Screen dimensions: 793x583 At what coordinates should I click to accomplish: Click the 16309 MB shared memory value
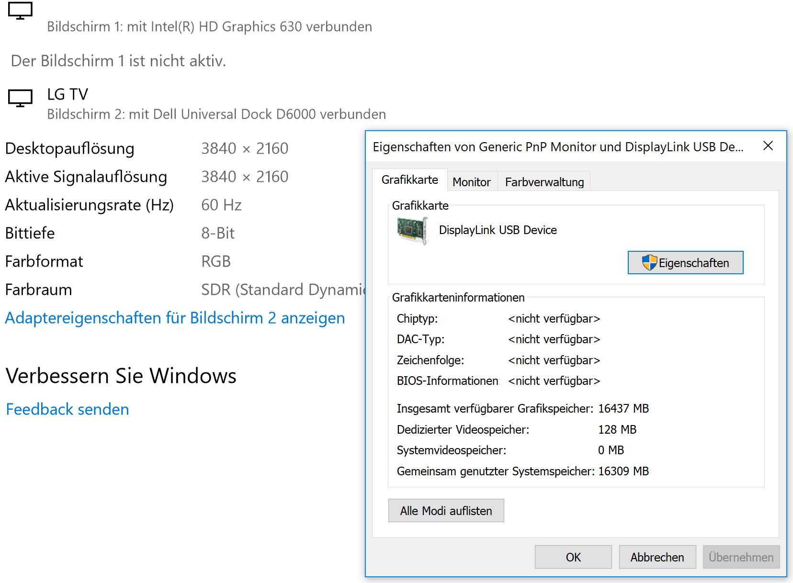click(623, 471)
